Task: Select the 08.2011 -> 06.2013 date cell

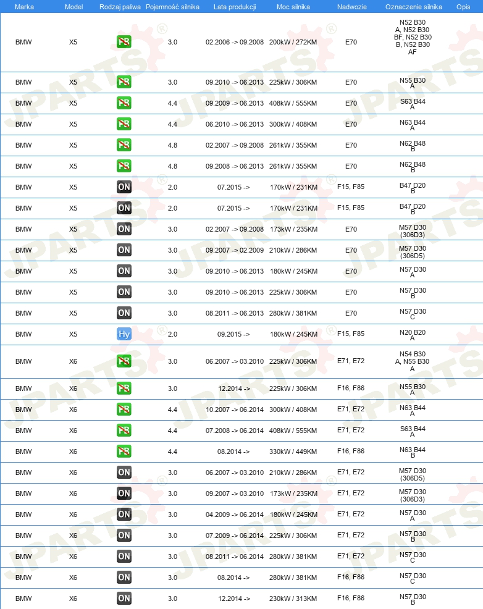Action: pyautogui.click(x=235, y=313)
